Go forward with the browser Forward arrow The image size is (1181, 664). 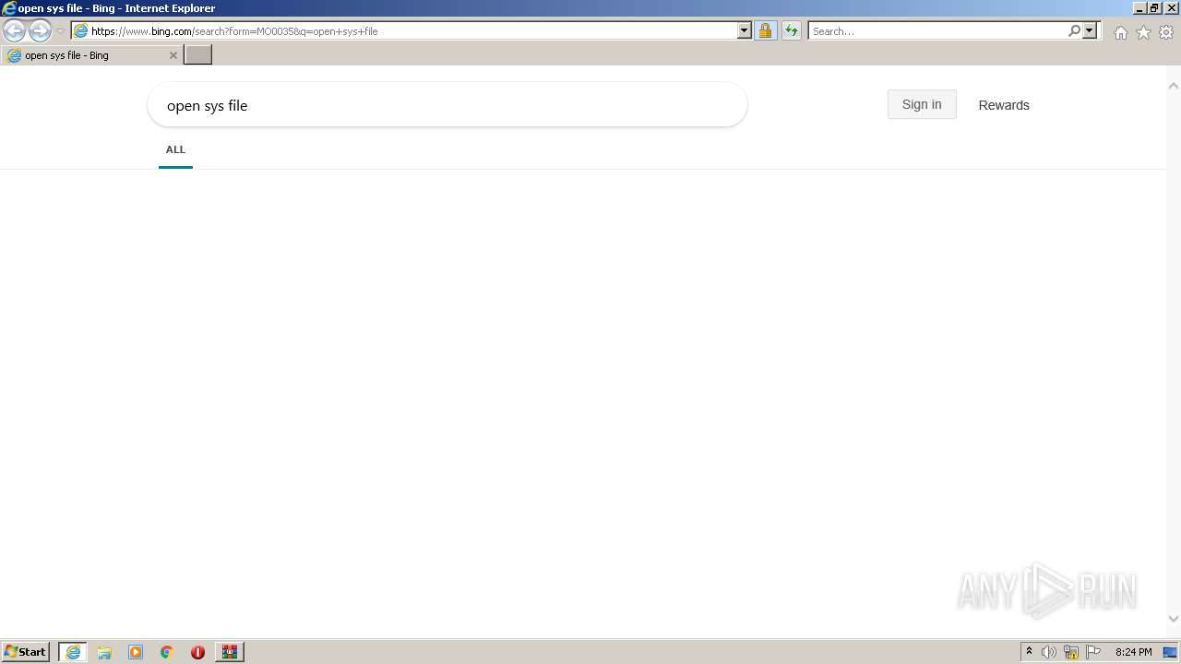(40, 31)
